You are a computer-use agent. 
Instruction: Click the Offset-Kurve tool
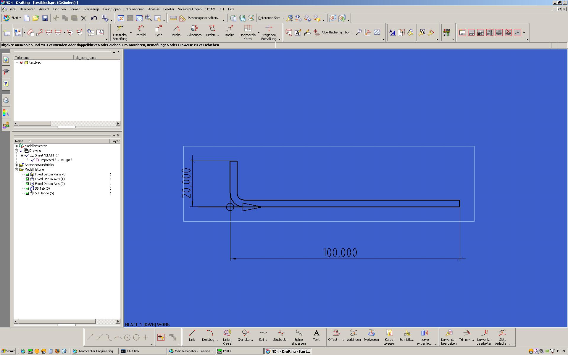[336, 335]
